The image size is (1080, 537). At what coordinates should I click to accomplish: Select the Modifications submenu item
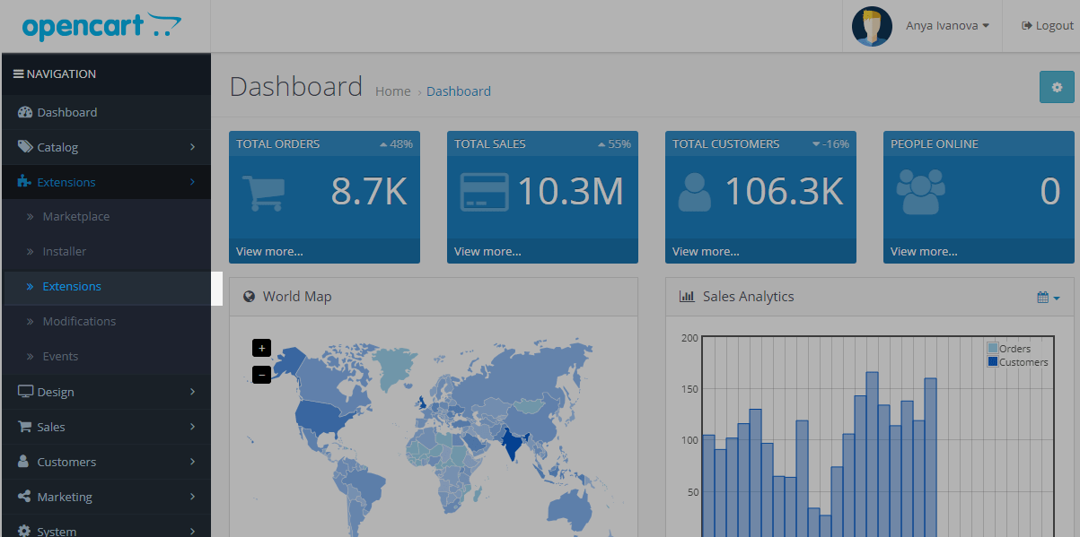click(x=79, y=321)
